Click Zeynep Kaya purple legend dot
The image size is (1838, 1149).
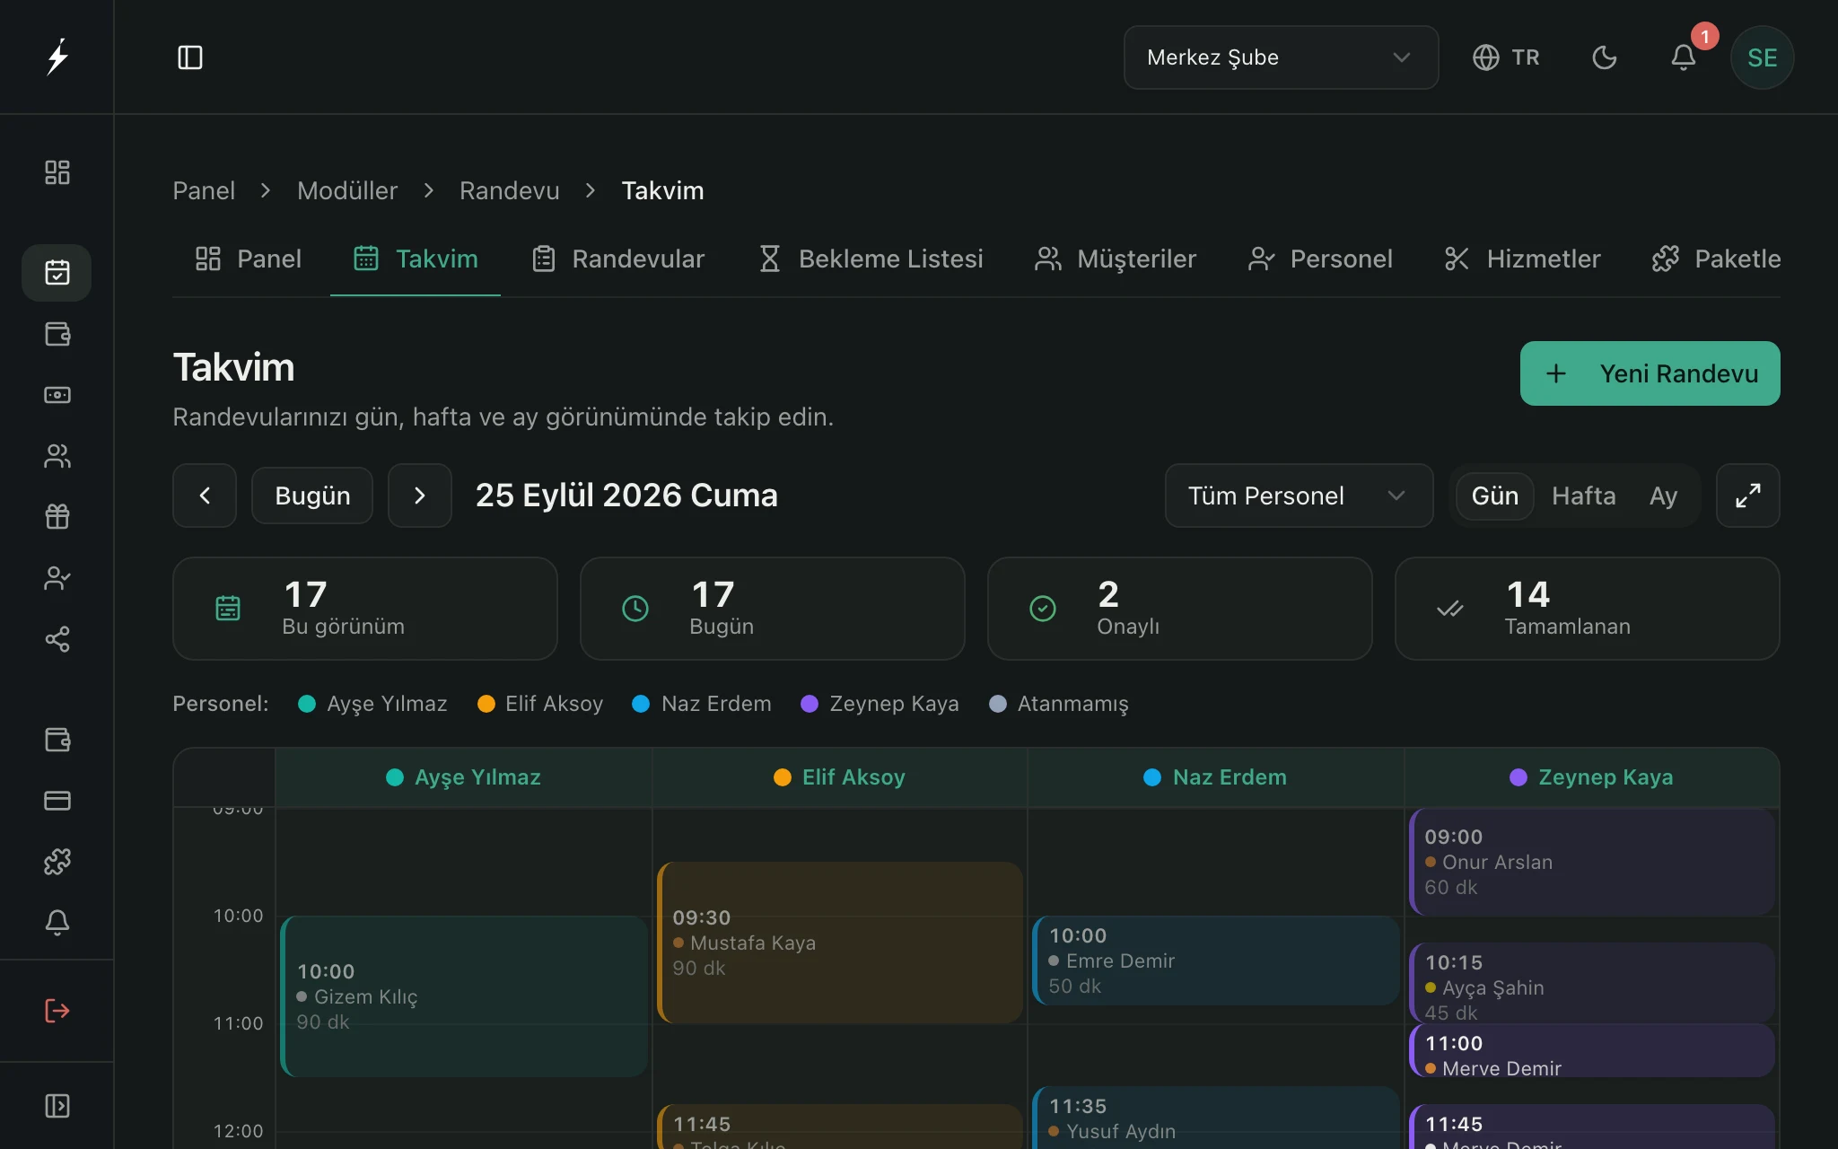pos(810,704)
